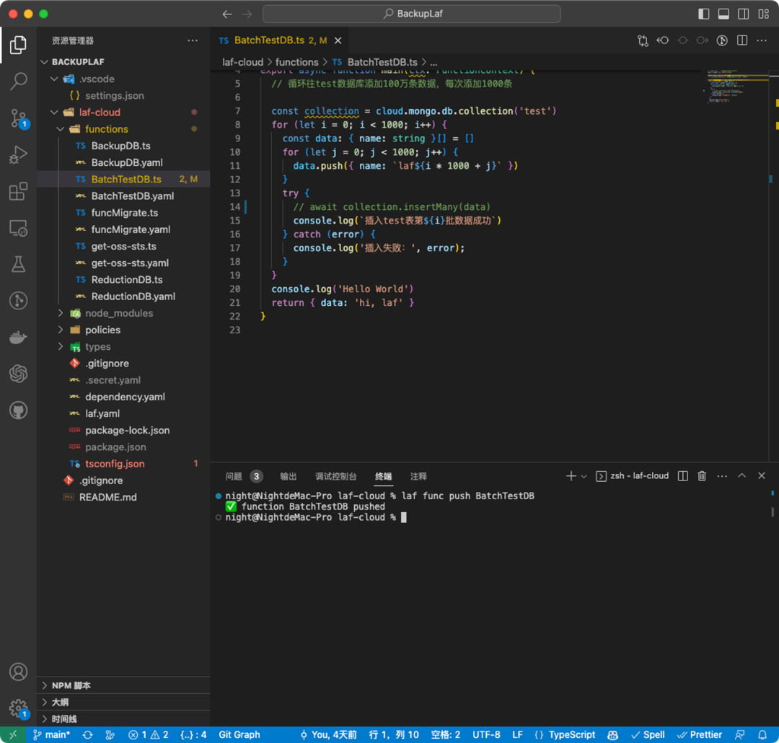The width and height of the screenshot is (779, 743).
Task: Open README.md in file tree
Action: coord(107,498)
